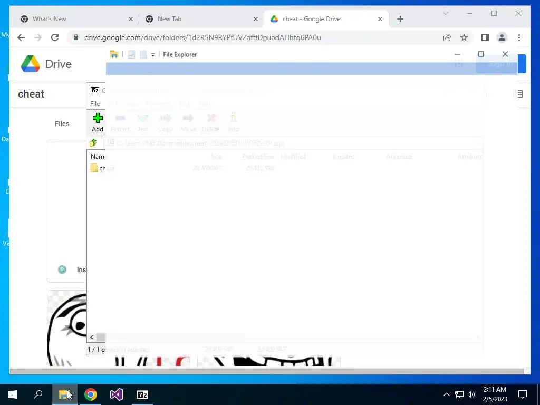Switch to the New Tab tab
The width and height of the screenshot is (540, 405).
click(201, 19)
